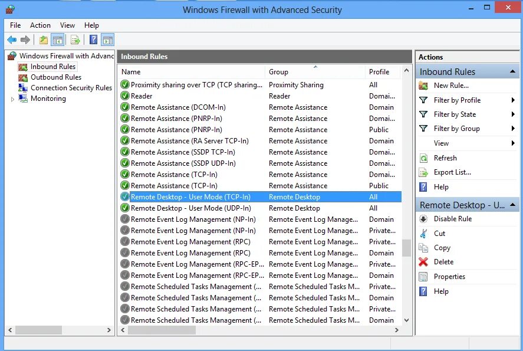Click the rules list vertical scrollbar down arrow
The height and width of the screenshot is (351, 523).
click(406, 320)
